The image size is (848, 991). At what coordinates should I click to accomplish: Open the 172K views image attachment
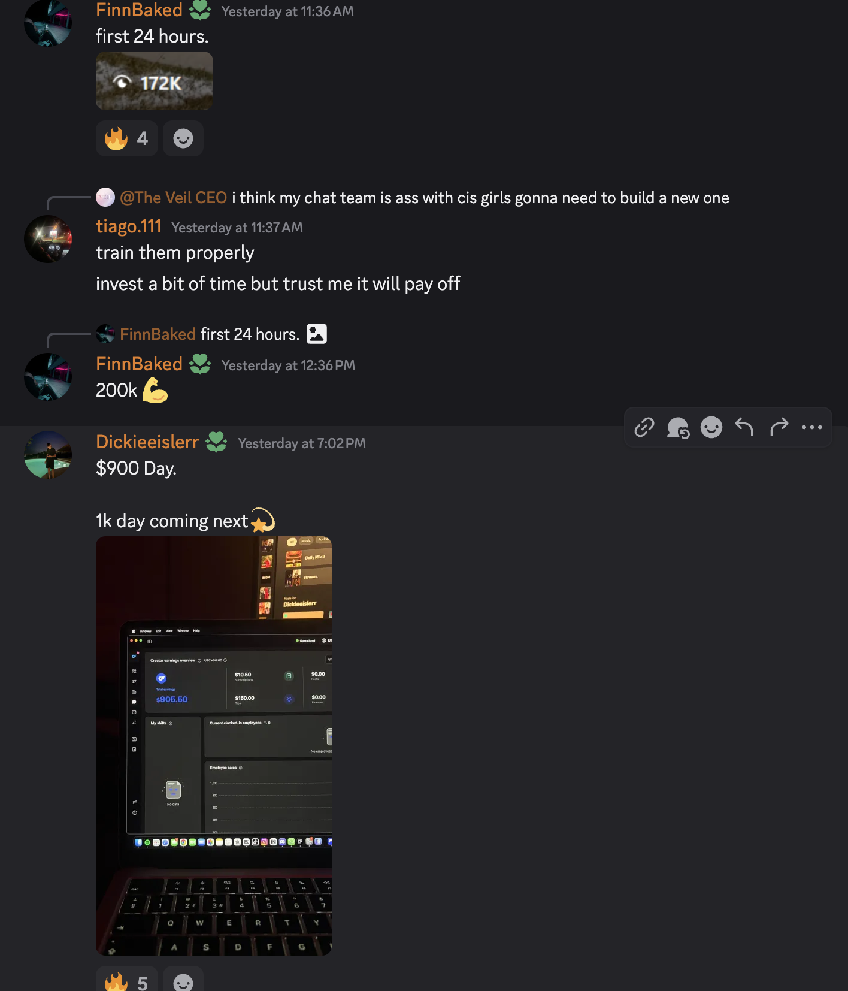click(x=155, y=81)
